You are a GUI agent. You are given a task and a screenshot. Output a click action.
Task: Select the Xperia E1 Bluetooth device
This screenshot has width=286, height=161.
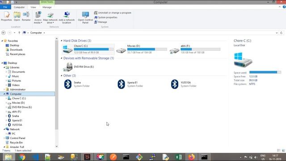(130, 84)
